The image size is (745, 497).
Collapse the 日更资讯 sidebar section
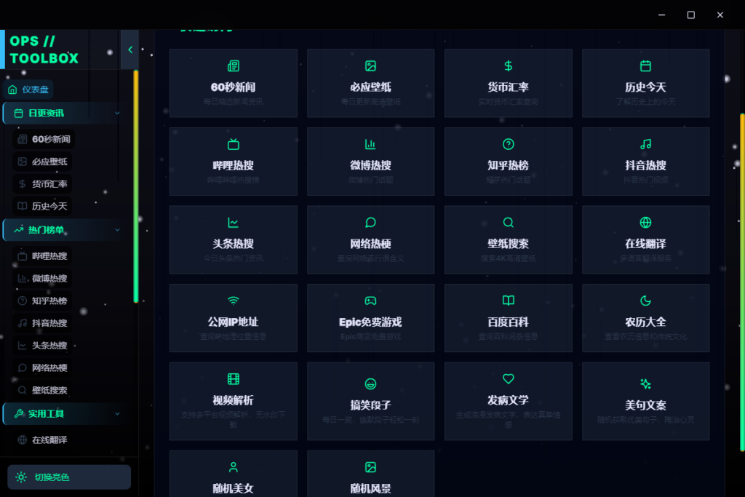62,114
